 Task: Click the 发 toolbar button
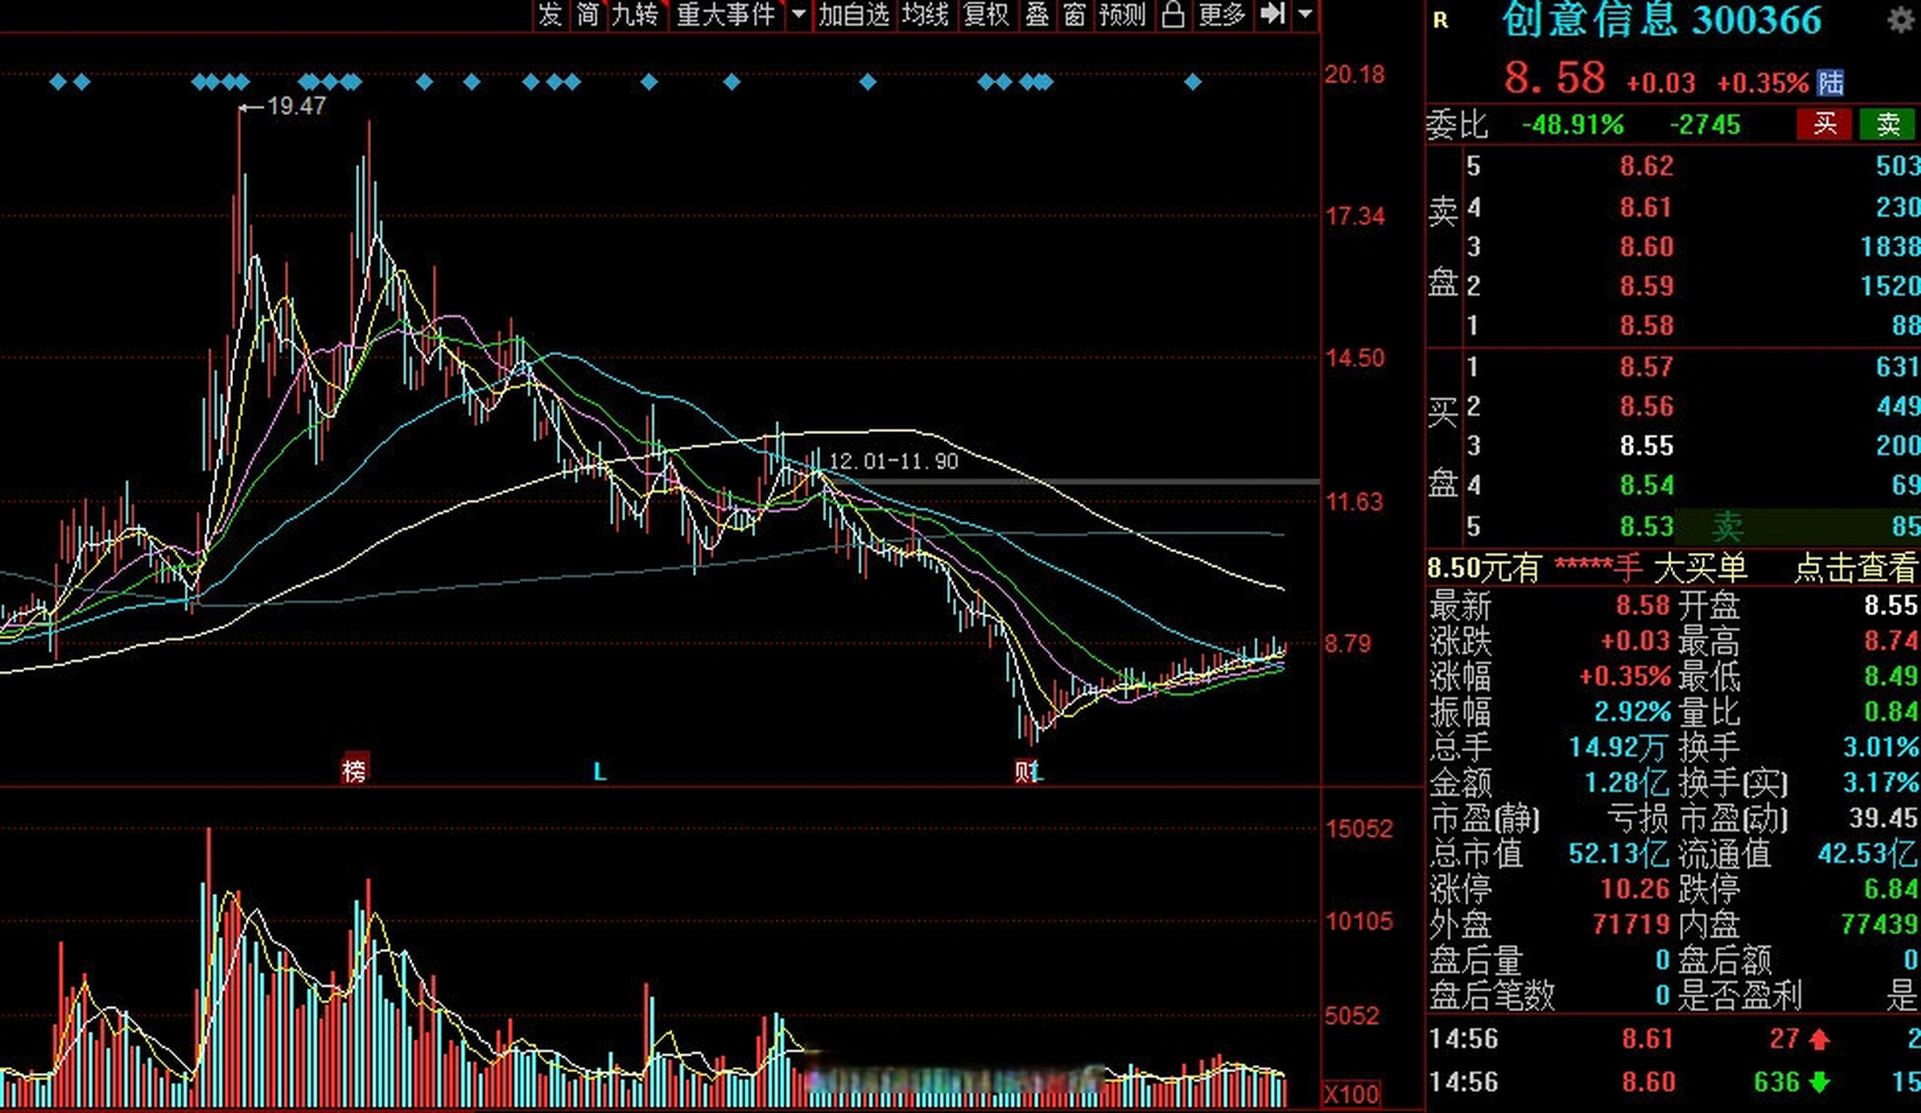point(550,15)
